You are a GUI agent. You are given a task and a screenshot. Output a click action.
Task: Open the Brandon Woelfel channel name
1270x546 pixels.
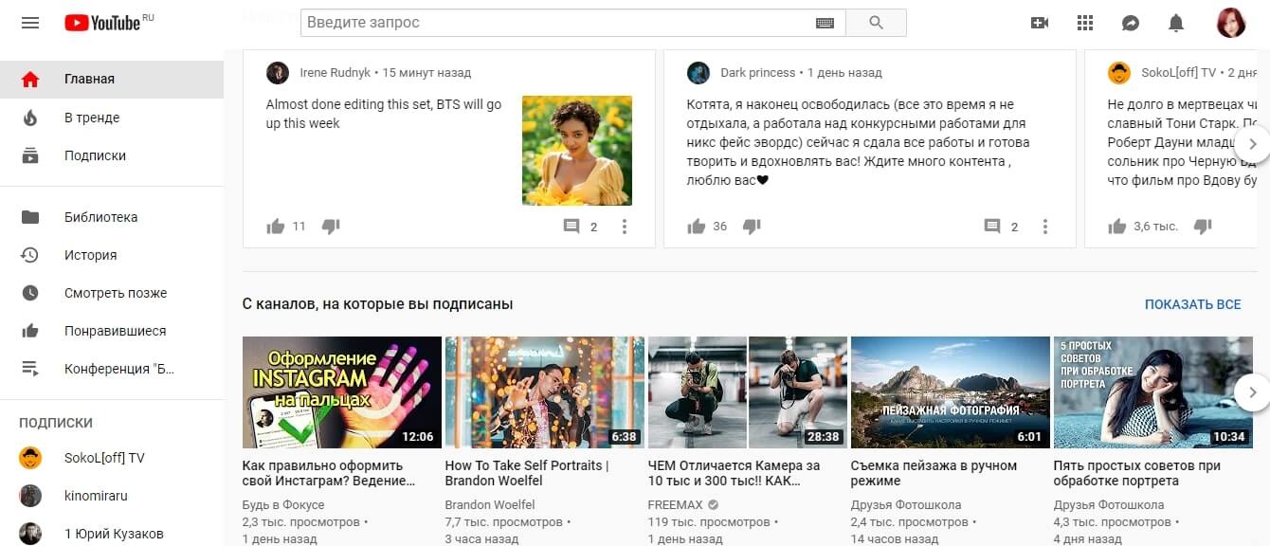pyautogui.click(x=490, y=504)
